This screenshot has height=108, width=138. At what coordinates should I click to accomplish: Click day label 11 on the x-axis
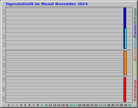click(x=50, y=105)
